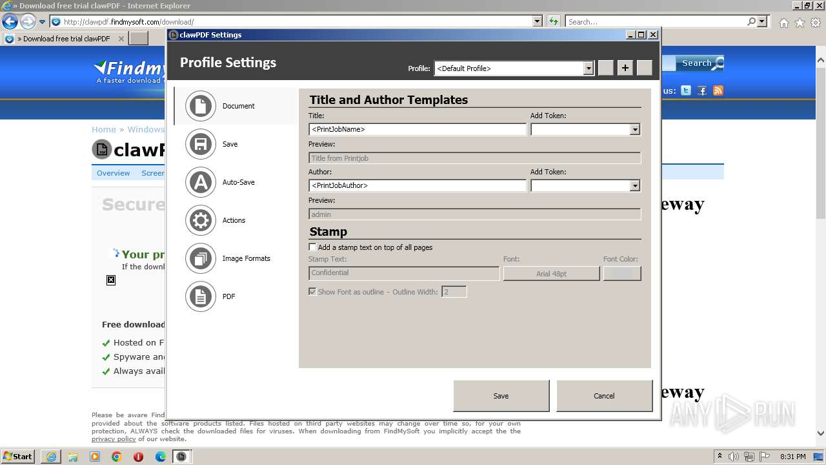This screenshot has height=465, width=826.
Task: Open Windows Explorer folder in taskbar
Action: 73,457
